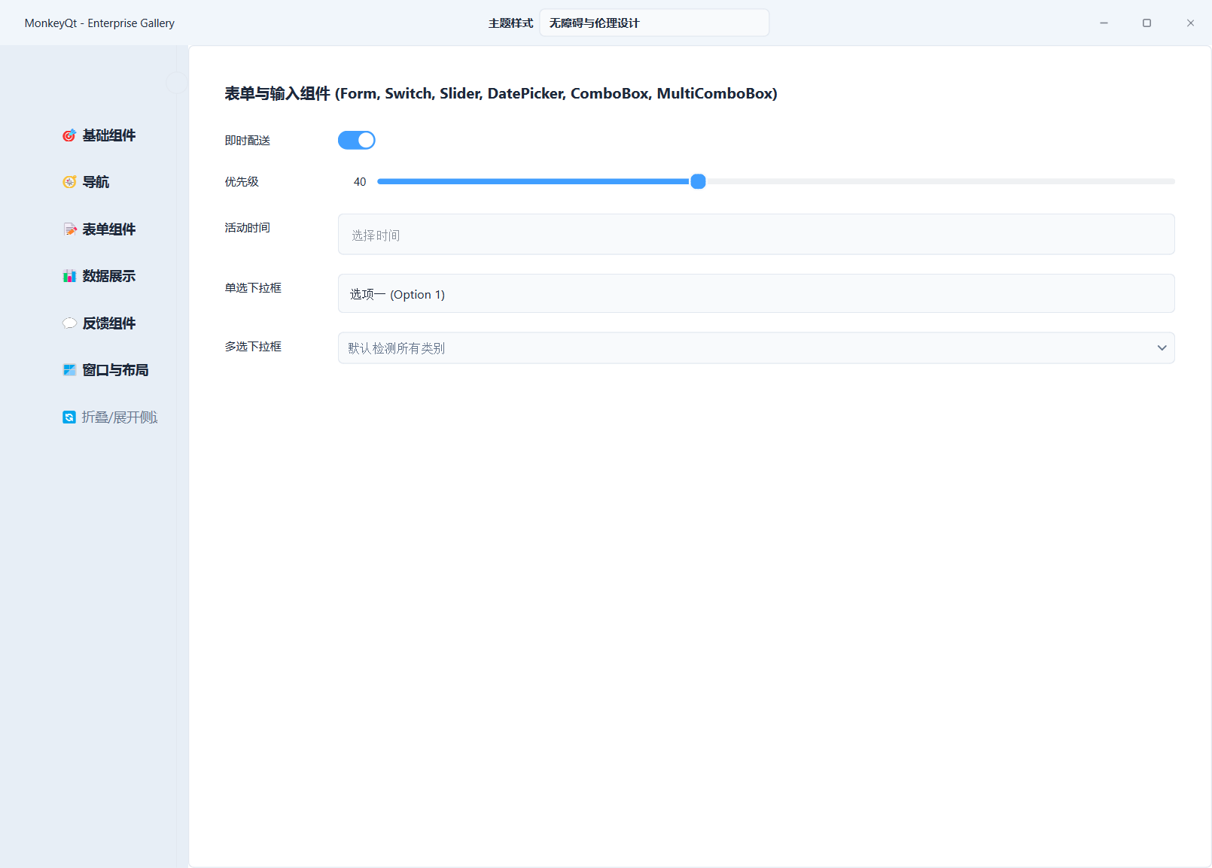The width and height of the screenshot is (1212, 868).
Task: Click the 活动时间 label
Action: pyautogui.click(x=247, y=228)
